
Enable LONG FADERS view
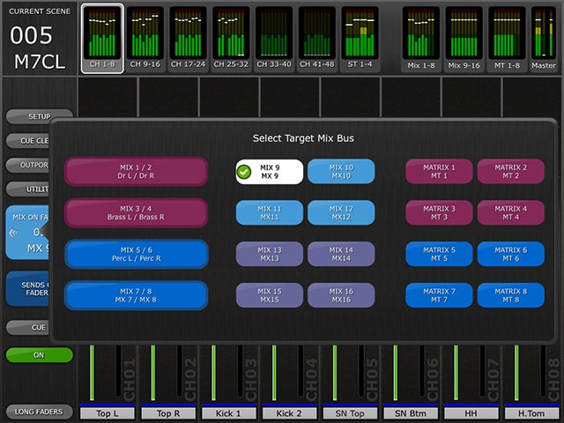(40, 412)
